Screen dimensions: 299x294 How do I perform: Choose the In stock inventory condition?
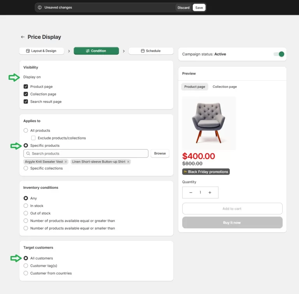pos(26,206)
